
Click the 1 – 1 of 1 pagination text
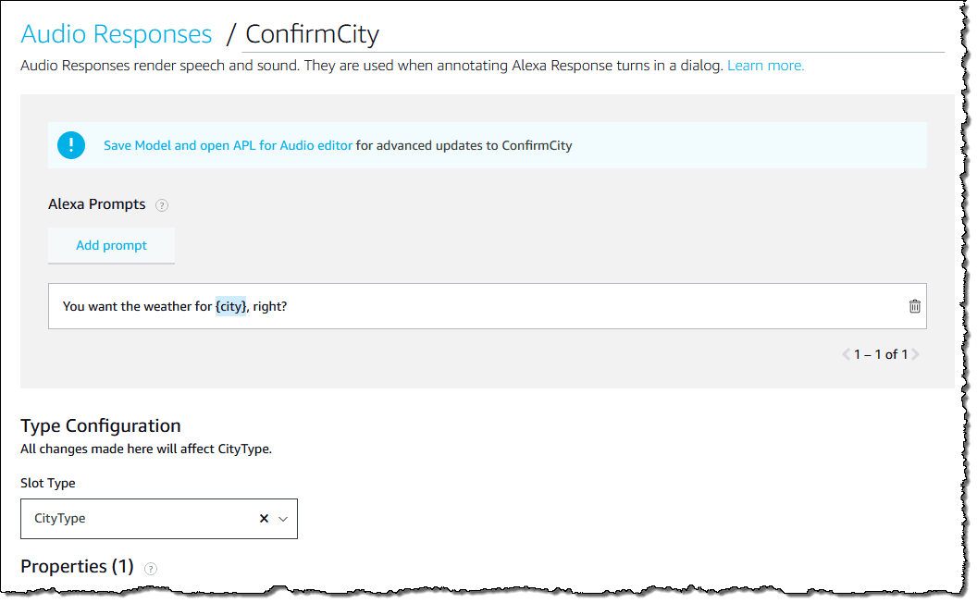(881, 354)
